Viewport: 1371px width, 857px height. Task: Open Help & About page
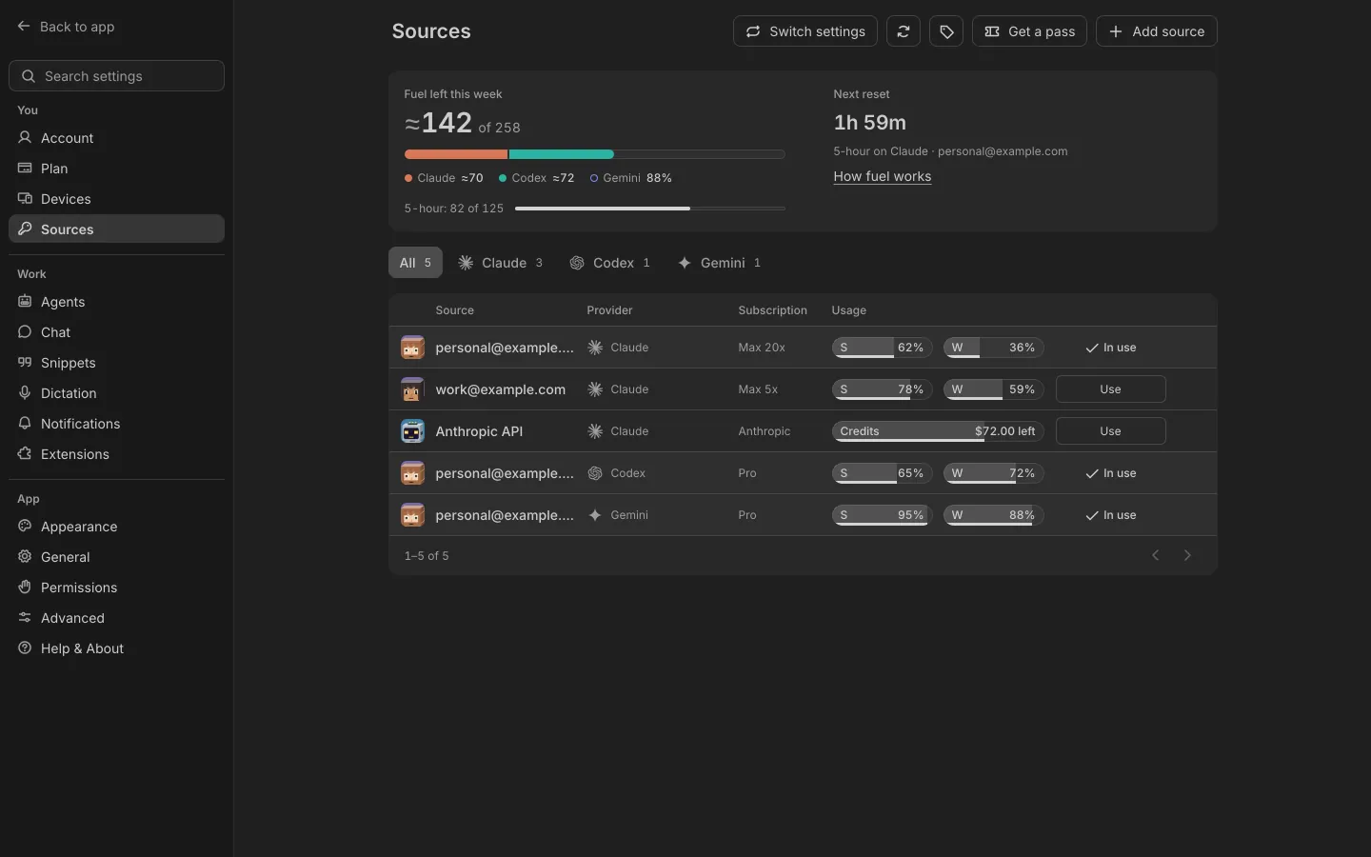point(116,648)
